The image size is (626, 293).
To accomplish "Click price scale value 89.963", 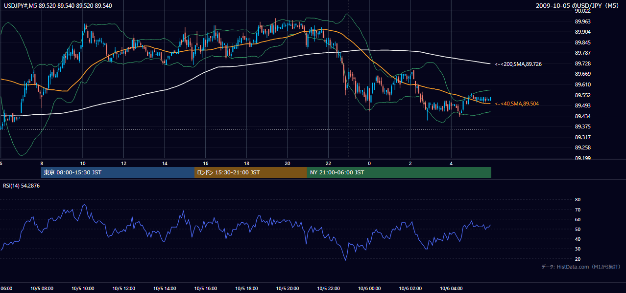I will click(x=583, y=21).
